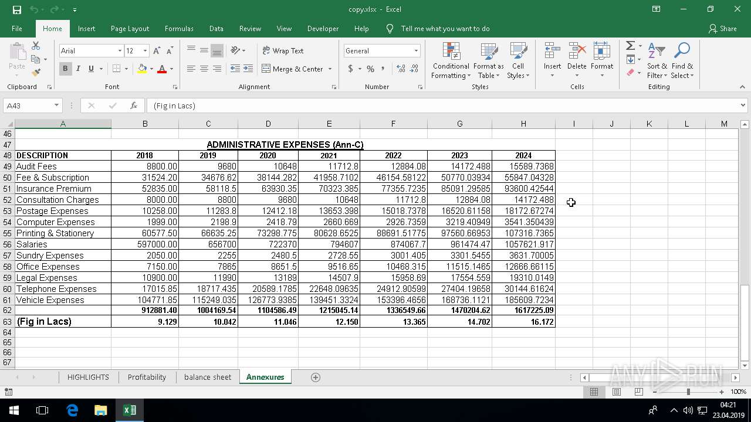The height and width of the screenshot is (422, 751).
Task: Click the formula bar containing (Fig in Lacs)
Action: [x=443, y=105]
